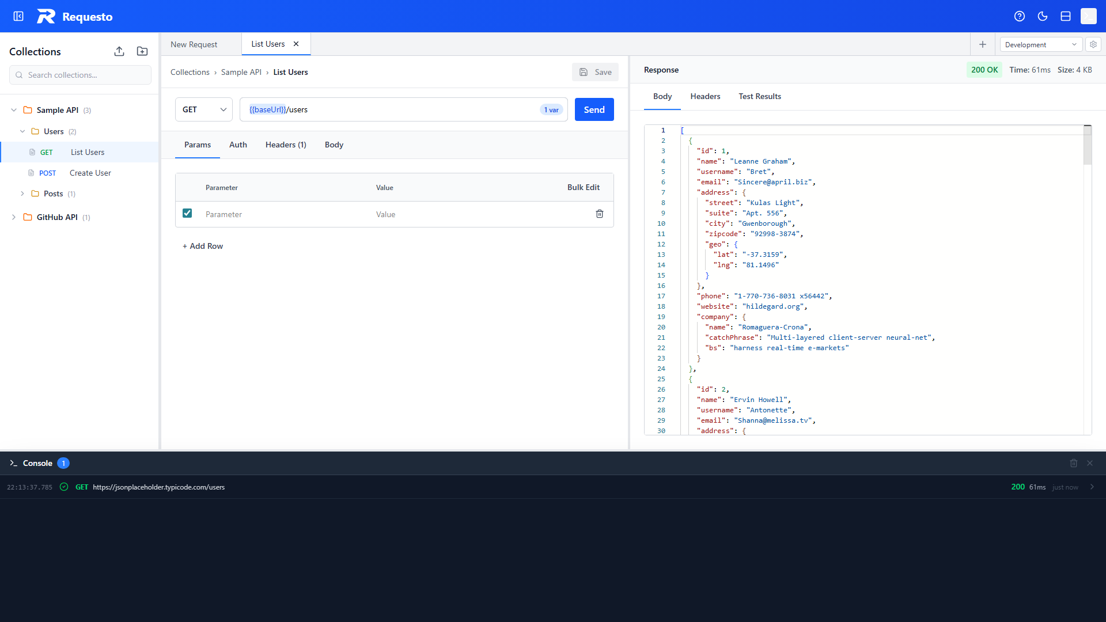Open the Development environment dropdown
The image size is (1106, 622).
tap(1040, 44)
